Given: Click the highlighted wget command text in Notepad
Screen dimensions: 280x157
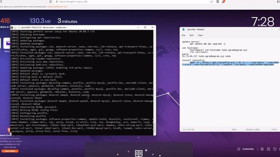Looking at the screenshot, I should click(231, 64).
